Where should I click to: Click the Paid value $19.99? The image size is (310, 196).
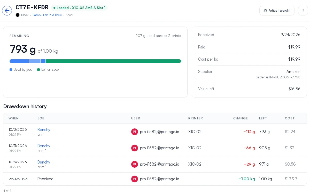pyautogui.click(x=294, y=47)
